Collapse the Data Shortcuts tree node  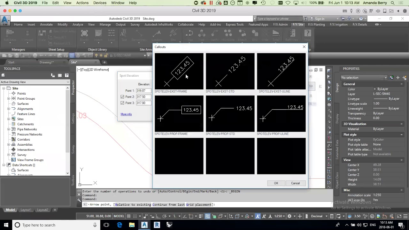[4, 165]
